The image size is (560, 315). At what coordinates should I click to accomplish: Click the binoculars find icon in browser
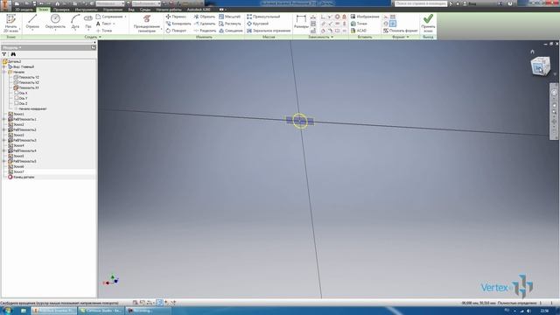tap(13, 54)
